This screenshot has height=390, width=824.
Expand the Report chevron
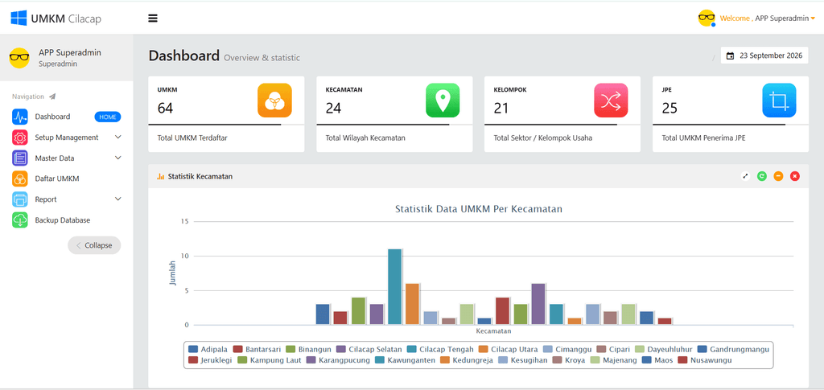118,199
